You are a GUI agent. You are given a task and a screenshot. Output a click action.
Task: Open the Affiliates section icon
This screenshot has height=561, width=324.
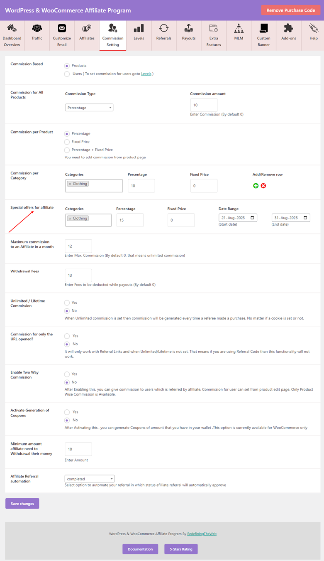(87, 28)
